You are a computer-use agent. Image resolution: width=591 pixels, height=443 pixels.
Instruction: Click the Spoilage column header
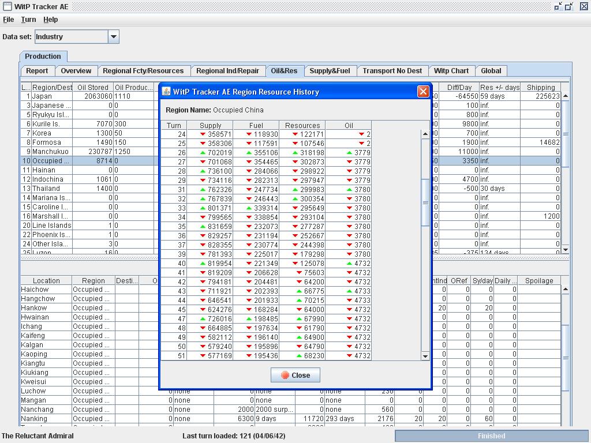coord(539,281)
